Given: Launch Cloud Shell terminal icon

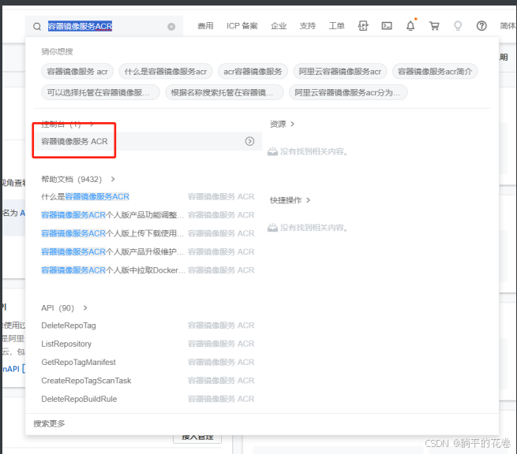Looking at the screenshot, I should tap(387, 26).
